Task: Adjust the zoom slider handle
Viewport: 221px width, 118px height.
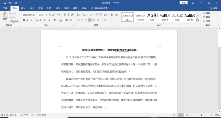Action: click(x=202, y=115)
